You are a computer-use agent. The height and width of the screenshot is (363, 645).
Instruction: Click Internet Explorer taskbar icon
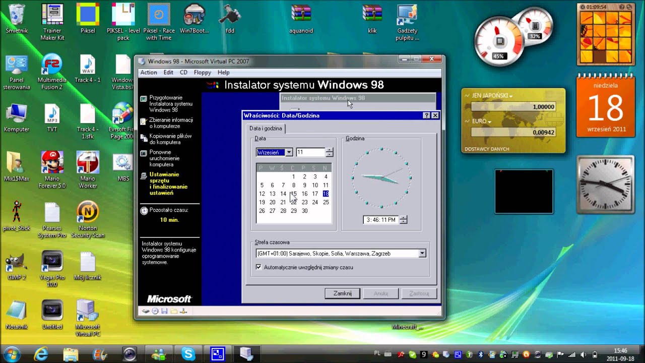tap(40, 354)
